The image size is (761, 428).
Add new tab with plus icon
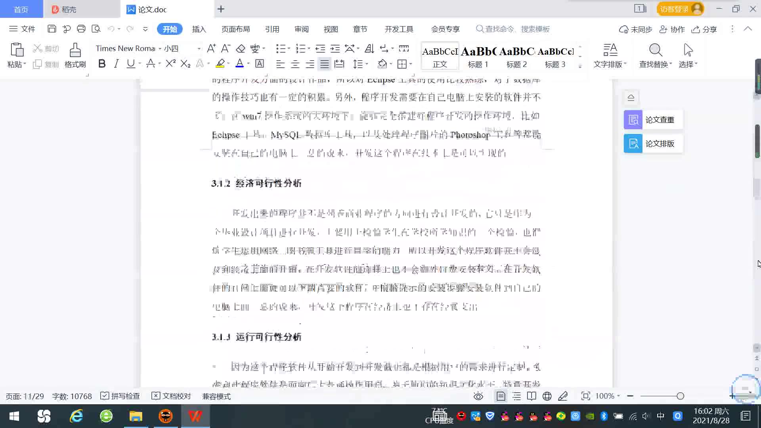pyautogui.click(x=221, y=9)
